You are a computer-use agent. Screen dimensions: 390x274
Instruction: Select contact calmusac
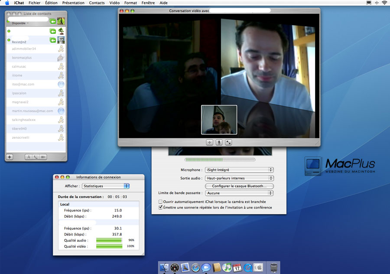[36, 66]
